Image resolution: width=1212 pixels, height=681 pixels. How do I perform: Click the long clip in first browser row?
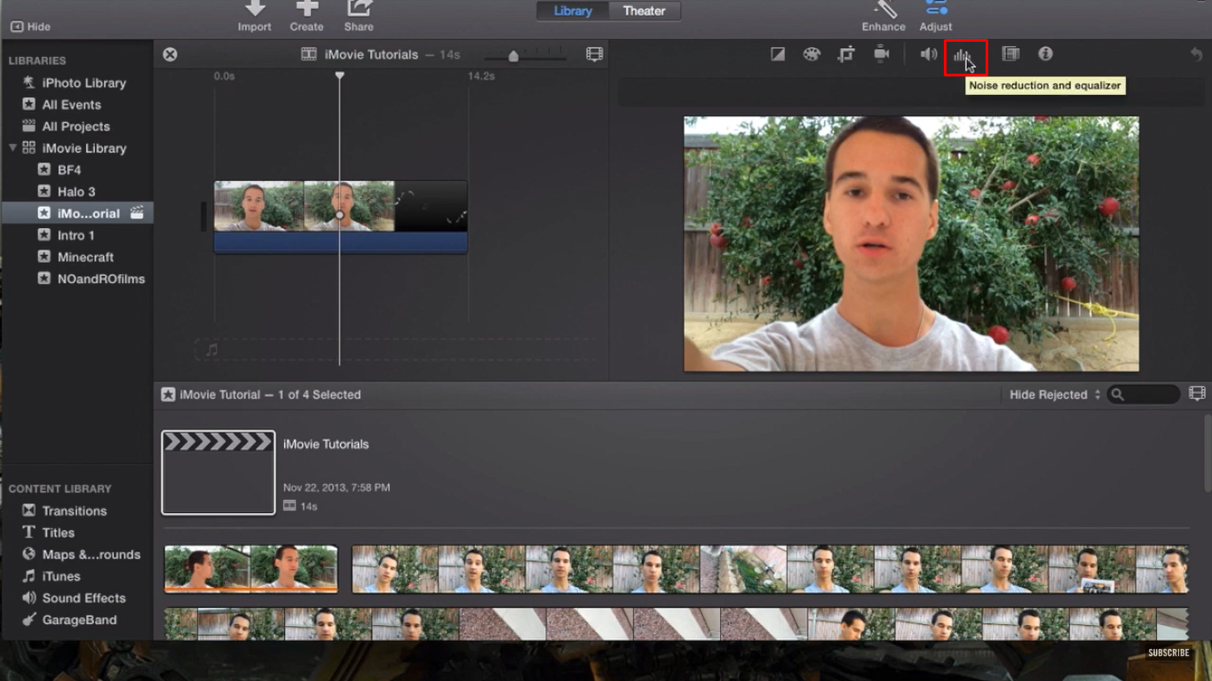click(x=770, y=569)
